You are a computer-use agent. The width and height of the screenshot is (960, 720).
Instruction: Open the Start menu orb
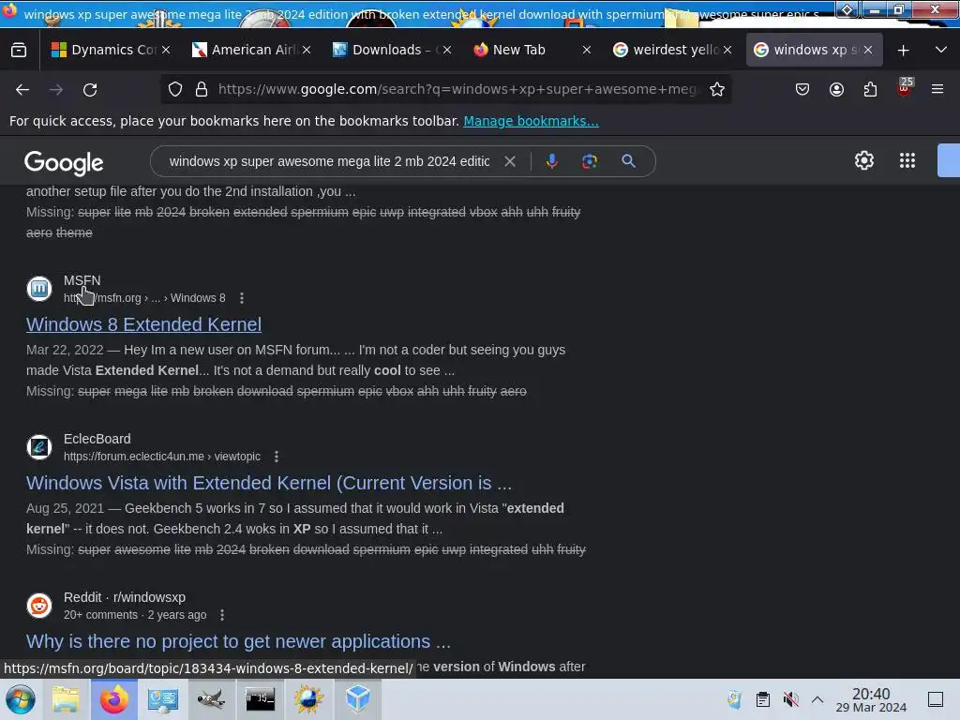(x=21, y=699)
